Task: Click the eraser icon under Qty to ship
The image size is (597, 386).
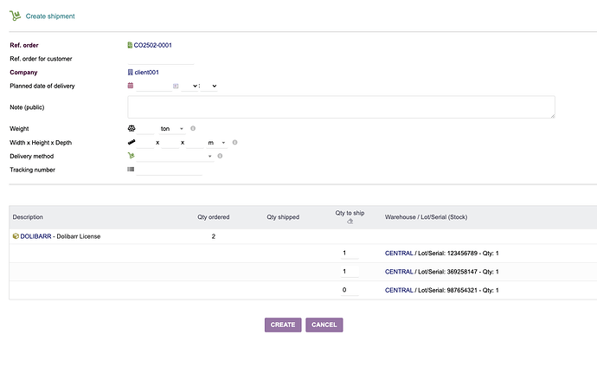Action: (350, 222)
